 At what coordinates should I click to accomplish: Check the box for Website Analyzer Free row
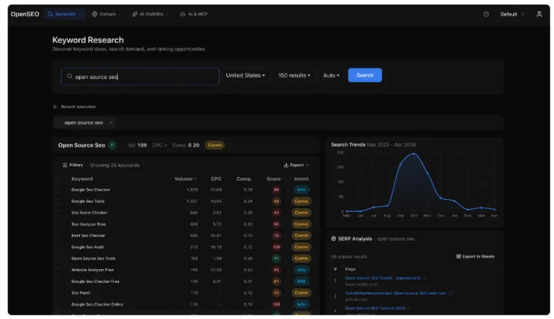pos(58,270)
